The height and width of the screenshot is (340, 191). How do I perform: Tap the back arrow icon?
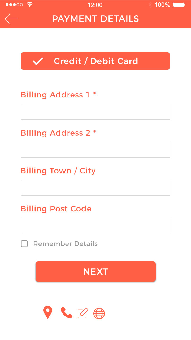(x=11, y=19)
